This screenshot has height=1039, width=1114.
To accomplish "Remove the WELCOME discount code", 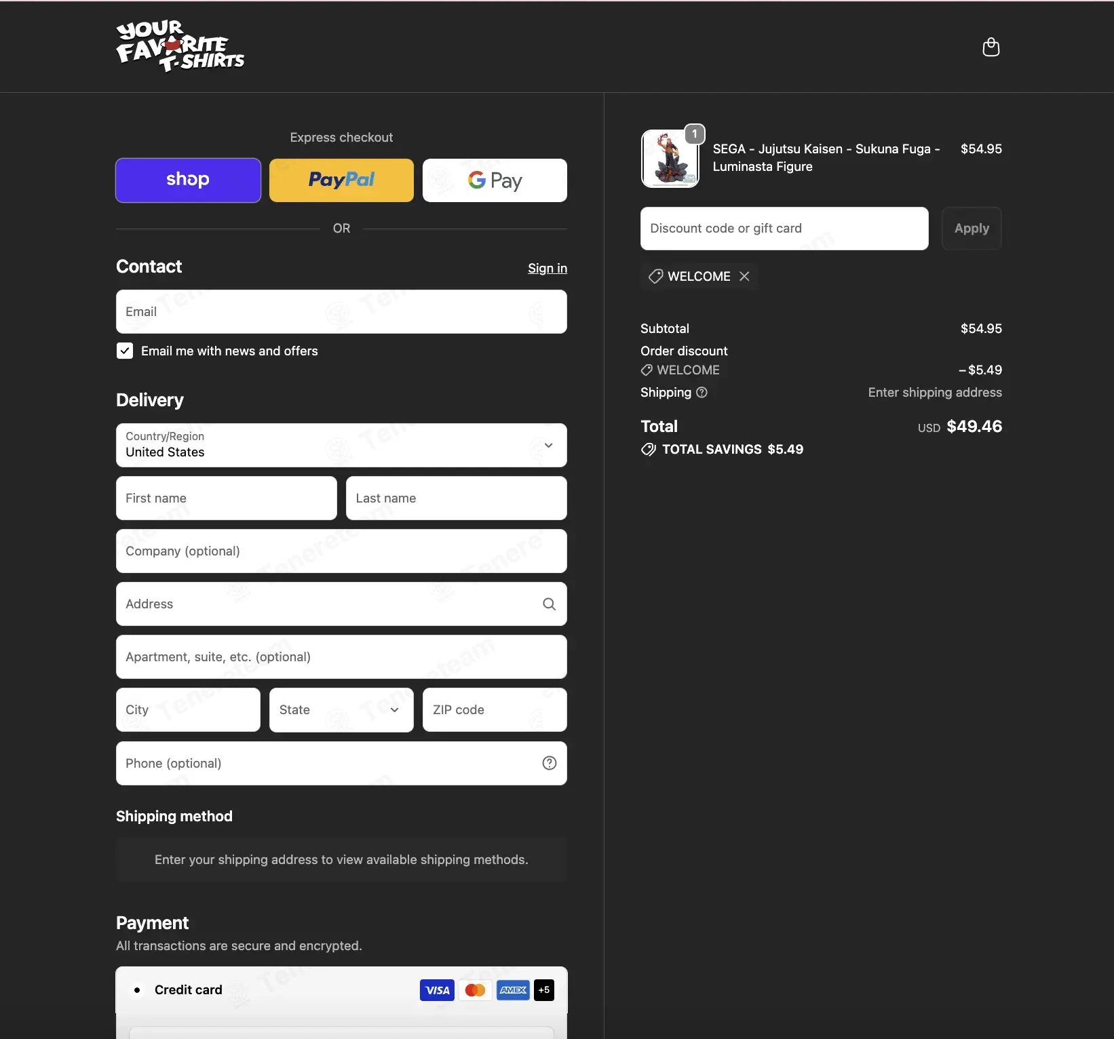I will click(744, 276).
